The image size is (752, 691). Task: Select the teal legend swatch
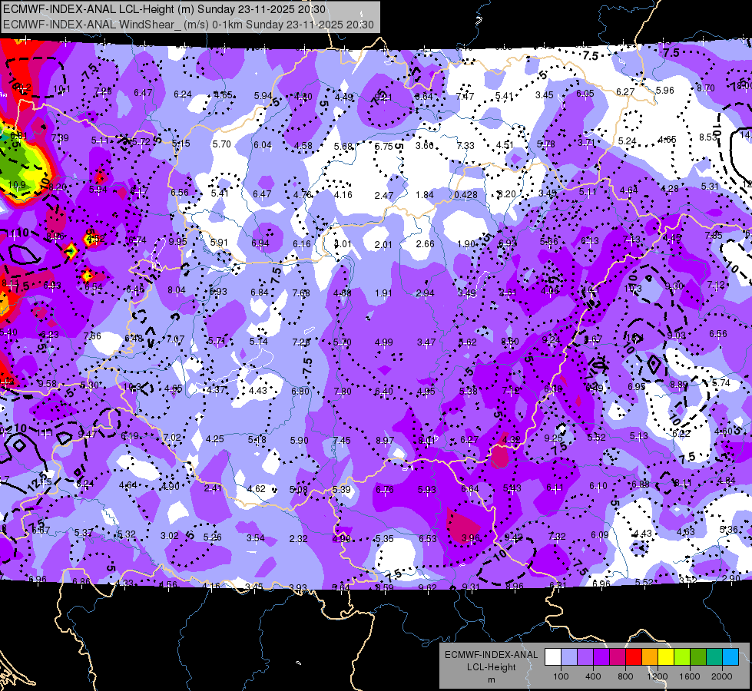click(x=714, y=657)
